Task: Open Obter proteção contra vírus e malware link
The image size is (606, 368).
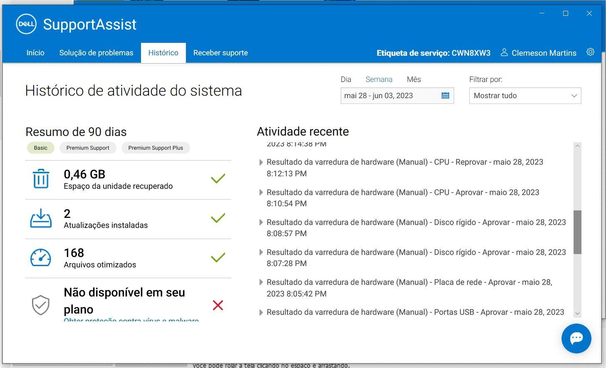Action: pos(131,320)
